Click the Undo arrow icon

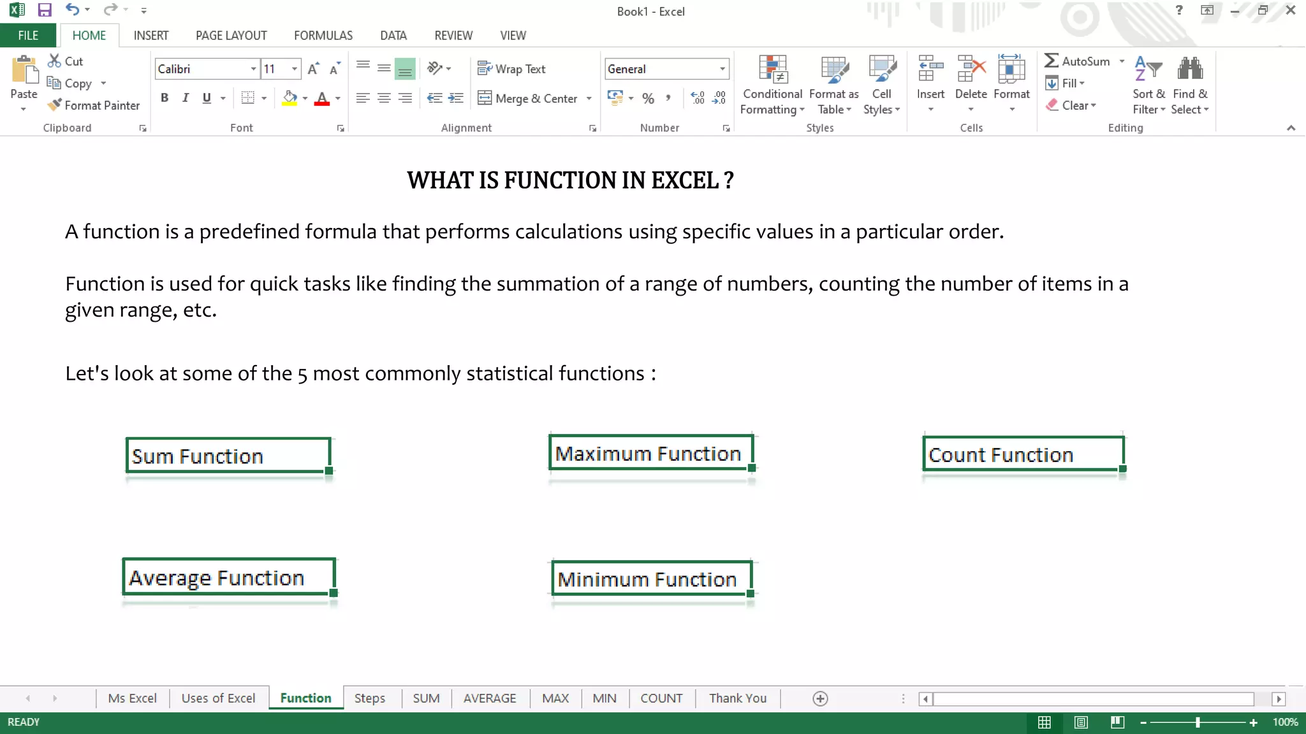(x=72, y=10)
